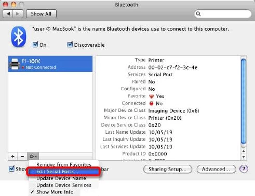255x196 pixels.
Task: Click the address 00-02-c7-f2-3c-4e
Action: point(172,67)
